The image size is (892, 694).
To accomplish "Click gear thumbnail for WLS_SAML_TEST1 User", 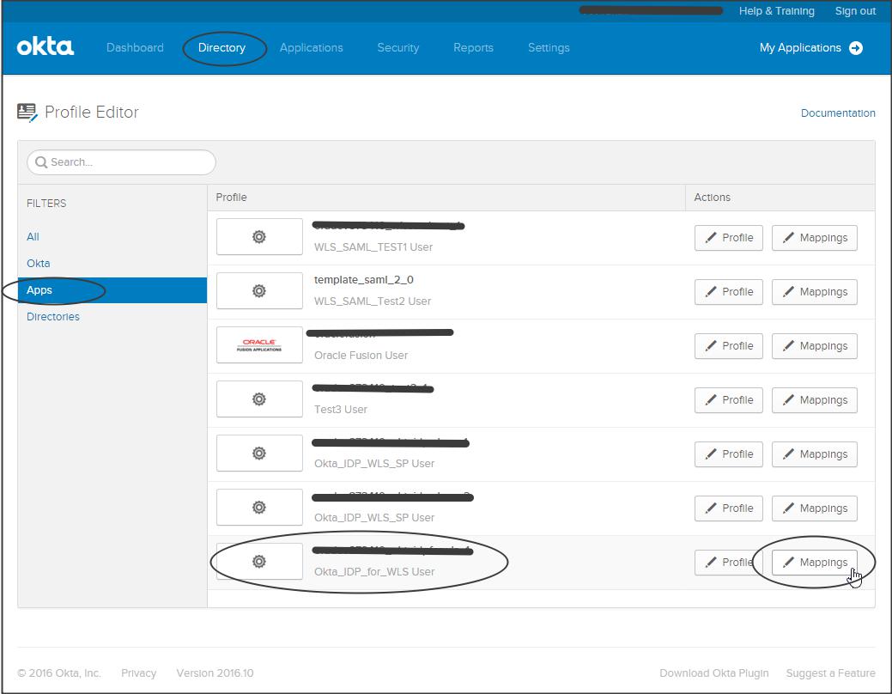I will point(259,237).
